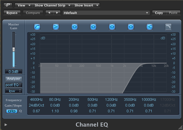This screenshot has width=183, height=130.
Task: Click the 3500Hz frequency value
Action: point(130,100)
